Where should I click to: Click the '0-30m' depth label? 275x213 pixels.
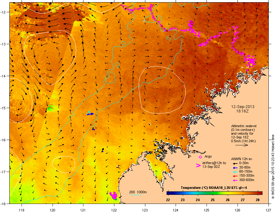coord(244,163)
